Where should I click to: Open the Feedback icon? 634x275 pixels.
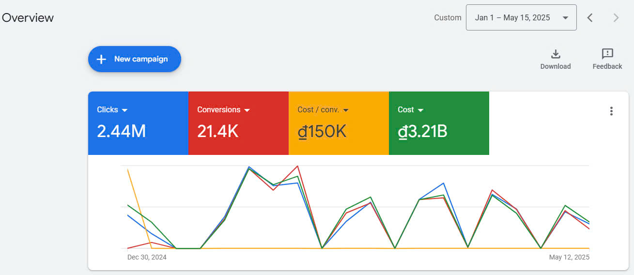[x=607, y=54]
